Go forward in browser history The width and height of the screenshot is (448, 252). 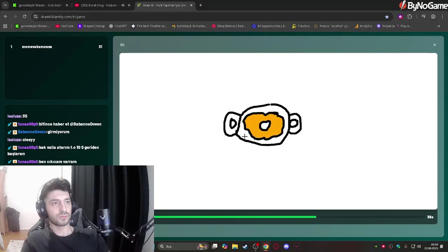pos(15,16)
